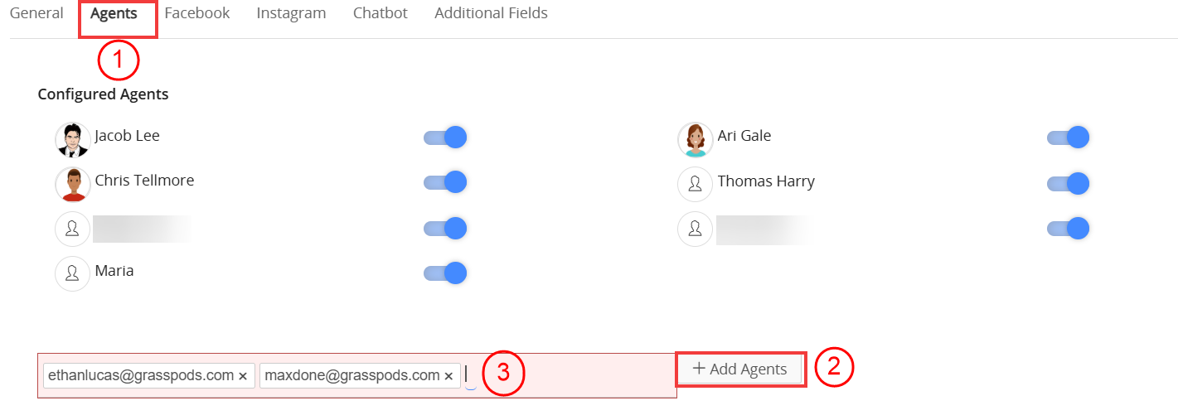Screen dimensions: 1178x420
Task: Click Chris Tellmore's avatar picture
Action: (72, 184)
